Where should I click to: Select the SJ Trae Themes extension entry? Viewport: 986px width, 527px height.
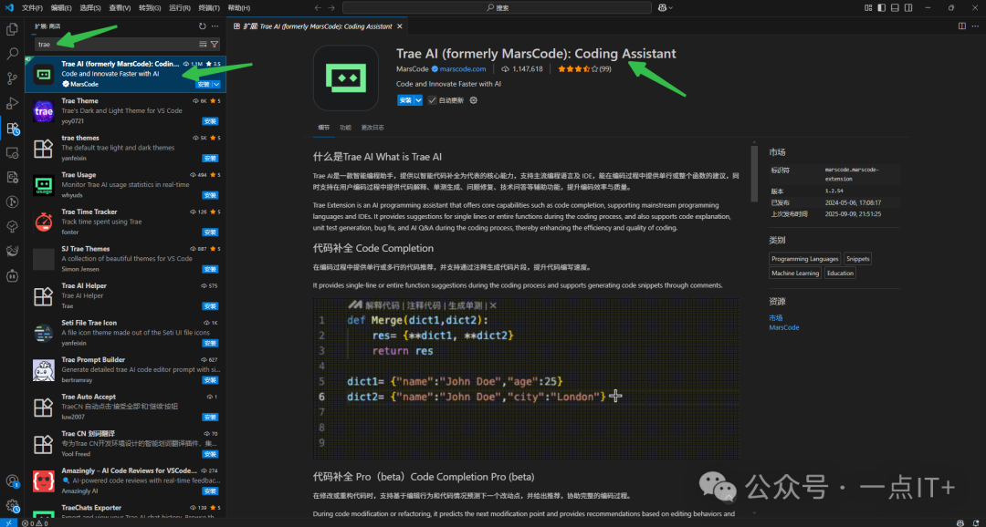point(125,259)
